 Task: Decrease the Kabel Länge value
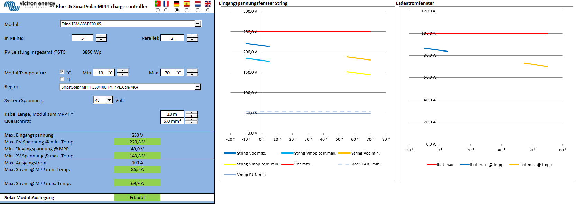click(191, 116)
